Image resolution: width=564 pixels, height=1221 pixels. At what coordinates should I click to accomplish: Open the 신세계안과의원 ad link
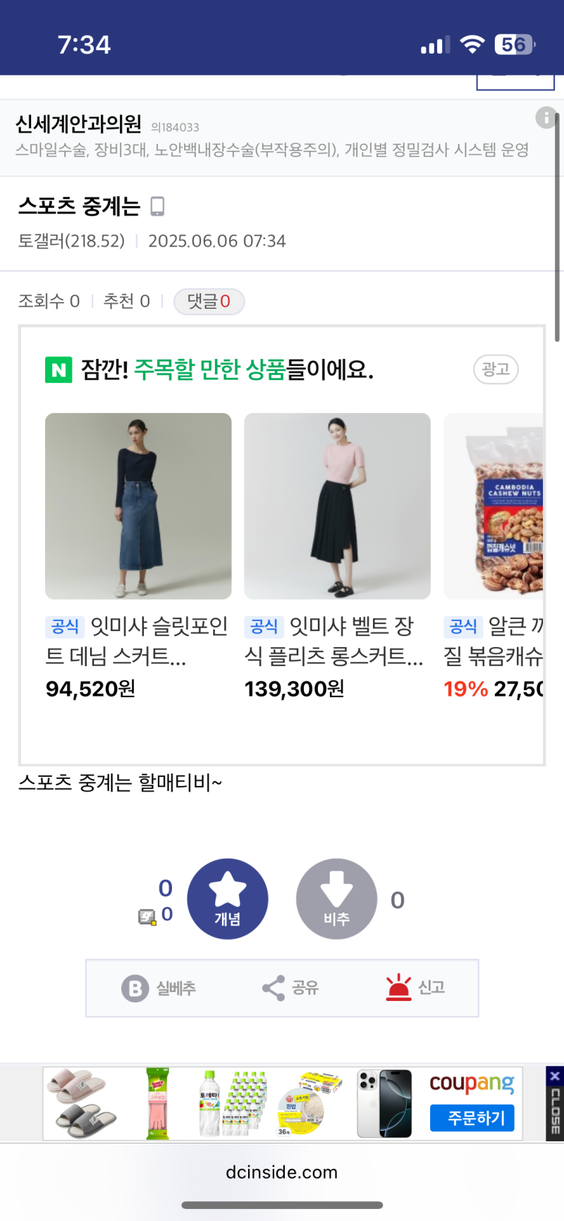point(79,125)
